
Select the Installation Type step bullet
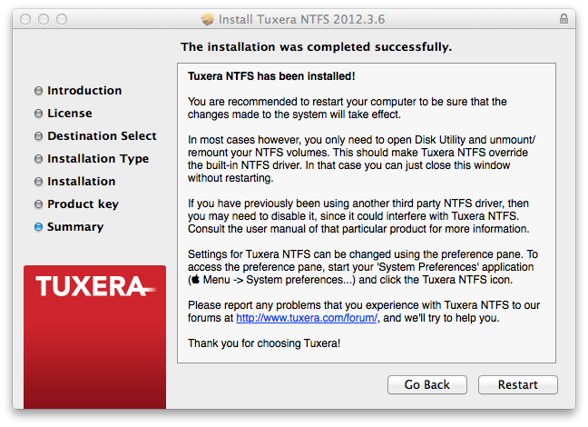(38, 159)
